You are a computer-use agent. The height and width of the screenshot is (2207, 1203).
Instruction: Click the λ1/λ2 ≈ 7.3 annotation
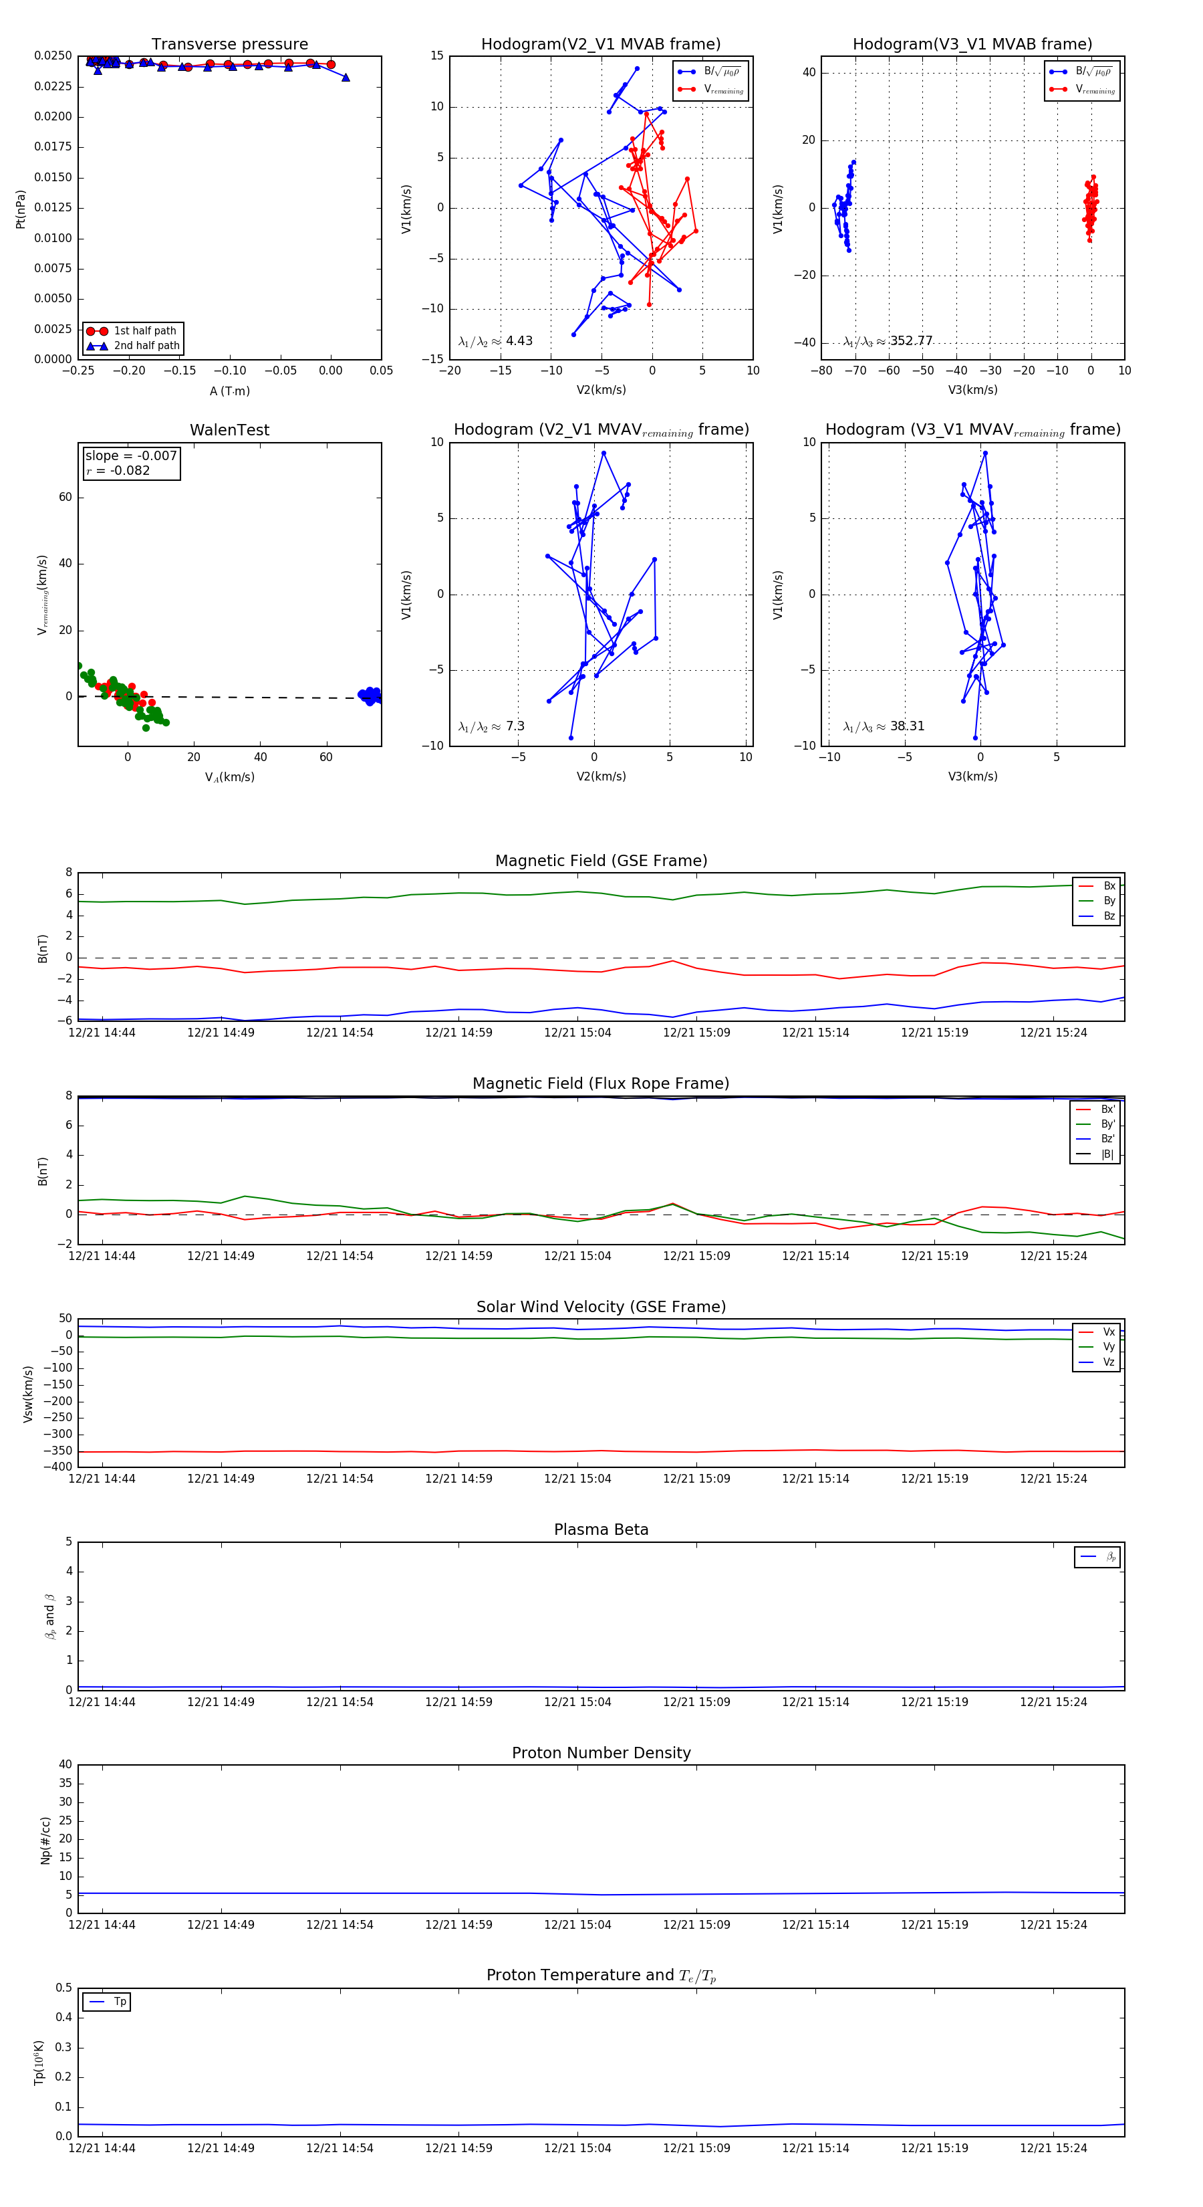coord(491,726)
